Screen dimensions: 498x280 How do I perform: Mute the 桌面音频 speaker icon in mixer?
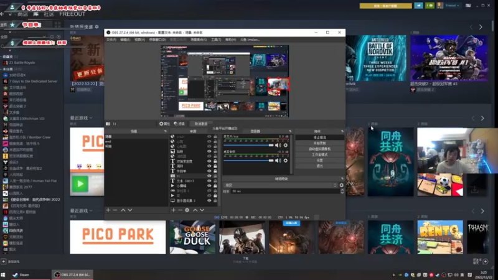[278, 161]
